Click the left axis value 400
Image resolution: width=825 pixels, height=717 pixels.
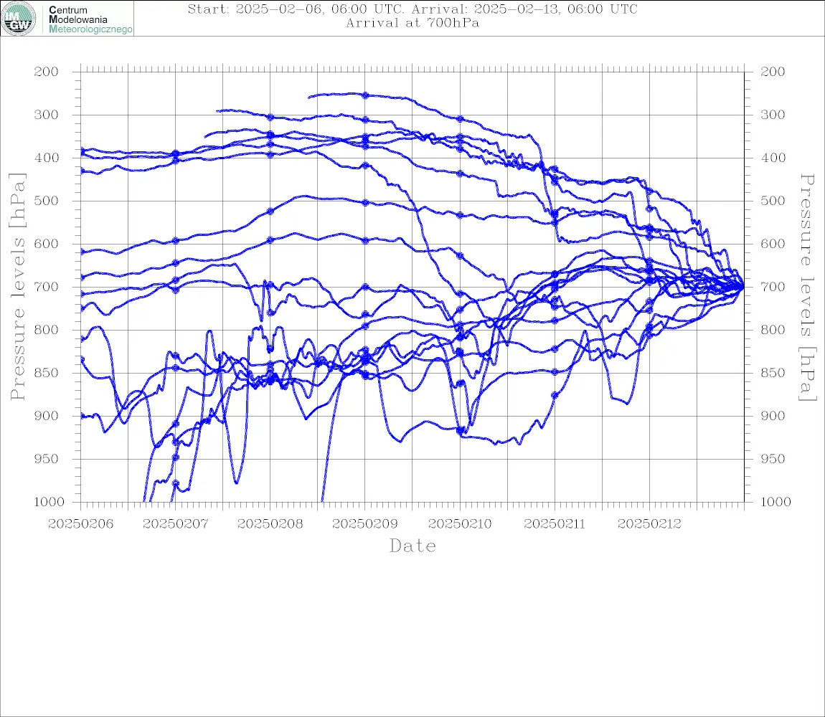coord(47,158)
